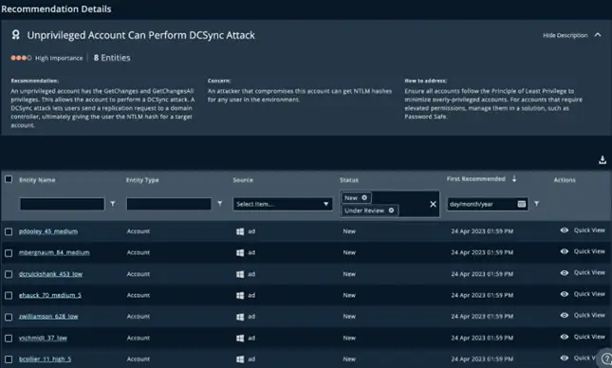Click the High Importance severity dots indicator

coord(21,58)
